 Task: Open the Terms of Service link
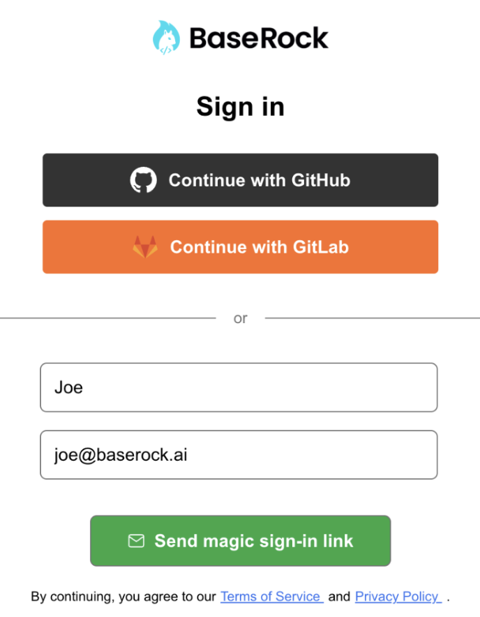271,597
